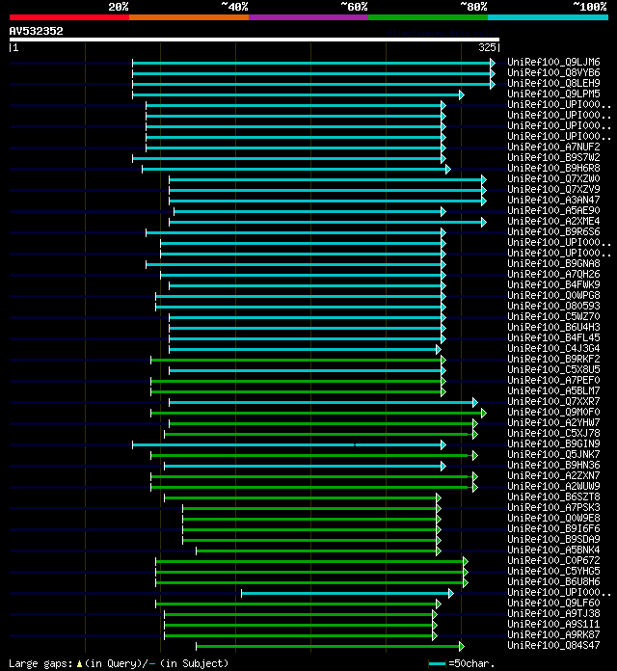Screen dimensions: 617x671
Task: Open the UniRef100_C0P672 hit label
Action: click(x=553, y=560)
